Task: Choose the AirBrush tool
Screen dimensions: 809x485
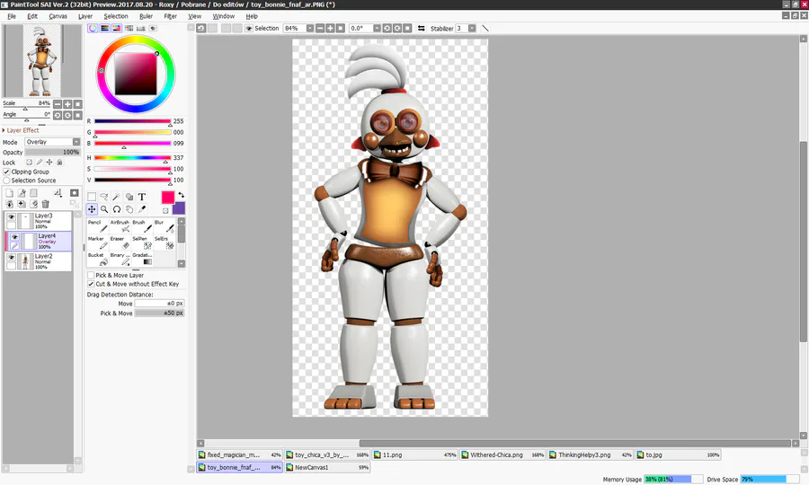Action: pos(120,225)
